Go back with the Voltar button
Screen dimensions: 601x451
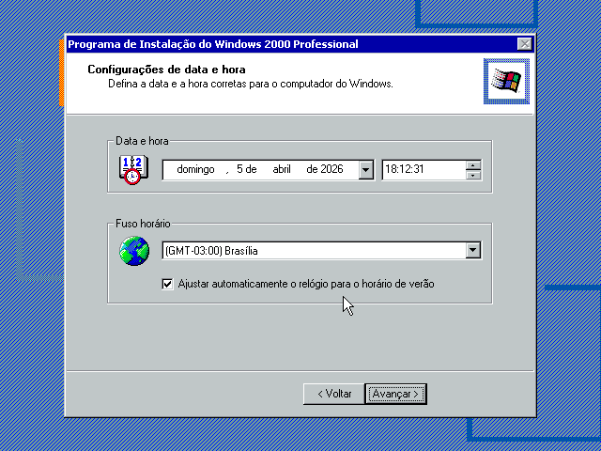[333, 394]
